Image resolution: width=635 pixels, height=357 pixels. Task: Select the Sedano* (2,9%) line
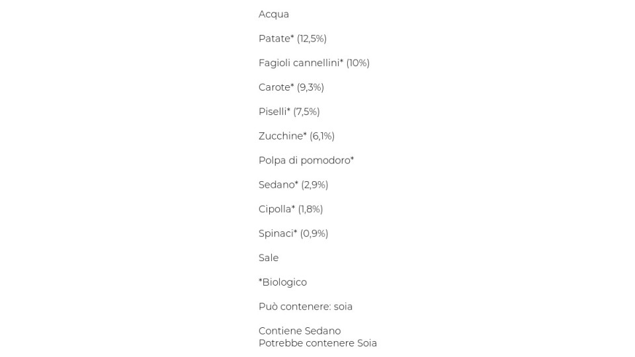click(293, 185)
